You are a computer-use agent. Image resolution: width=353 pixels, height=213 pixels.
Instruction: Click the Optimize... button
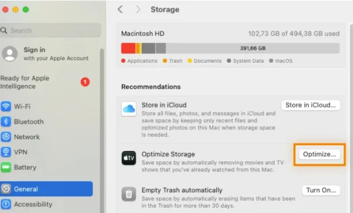click(319, 154)
